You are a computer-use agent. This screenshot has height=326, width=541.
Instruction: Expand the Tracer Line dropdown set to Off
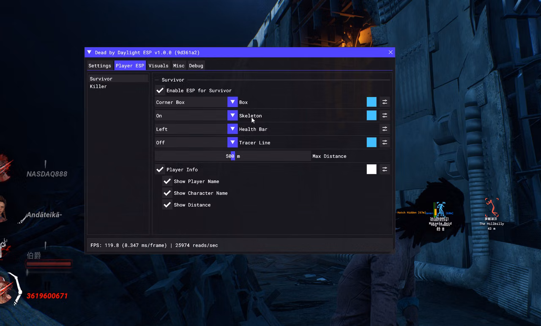pos(196,143)
